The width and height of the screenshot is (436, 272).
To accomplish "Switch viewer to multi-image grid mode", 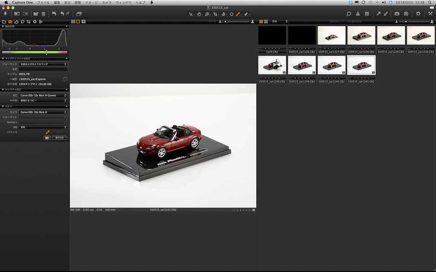I will click(73, 21).
